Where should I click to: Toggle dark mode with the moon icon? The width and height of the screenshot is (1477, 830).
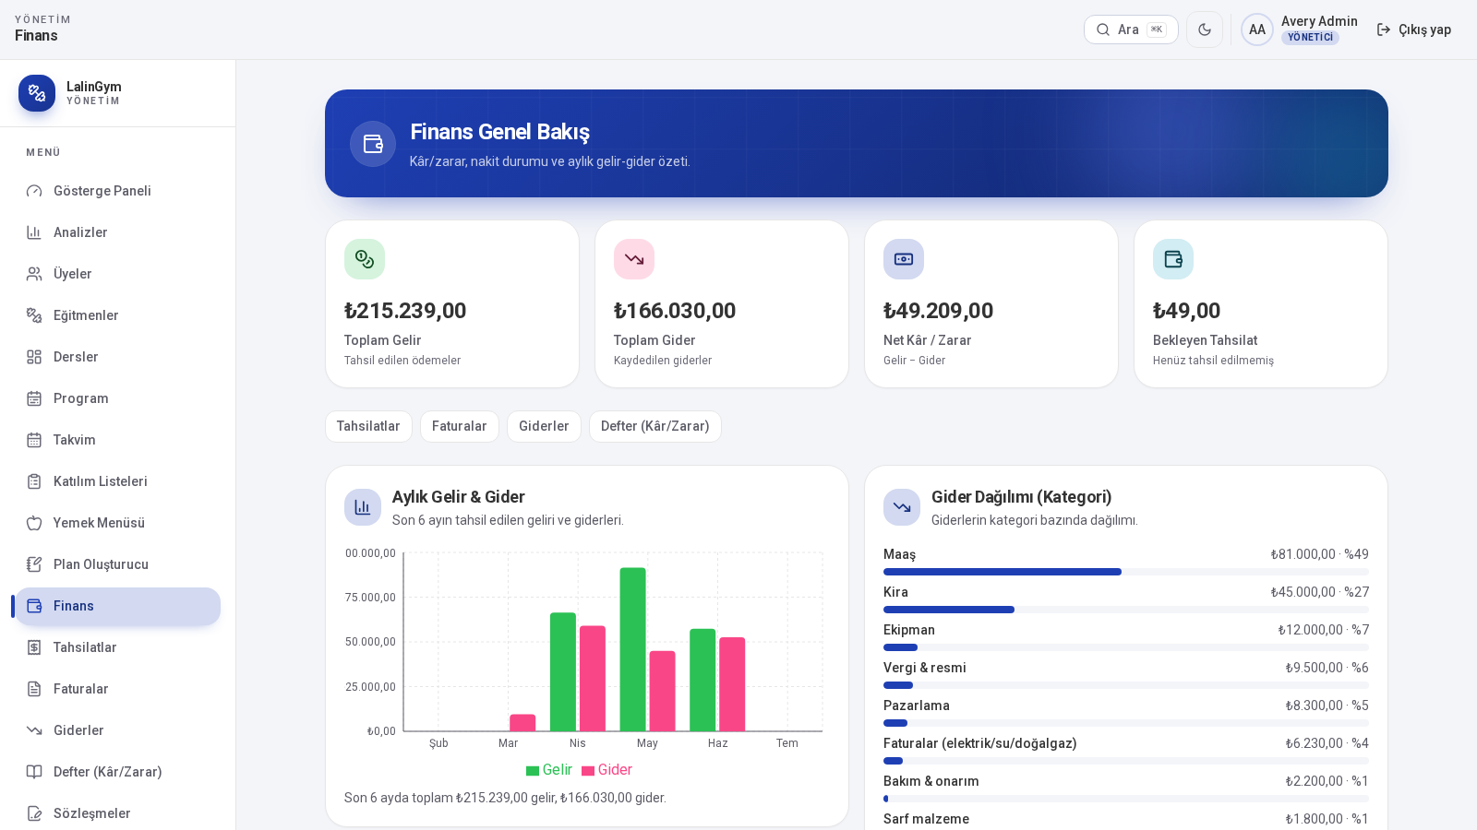1205,30
